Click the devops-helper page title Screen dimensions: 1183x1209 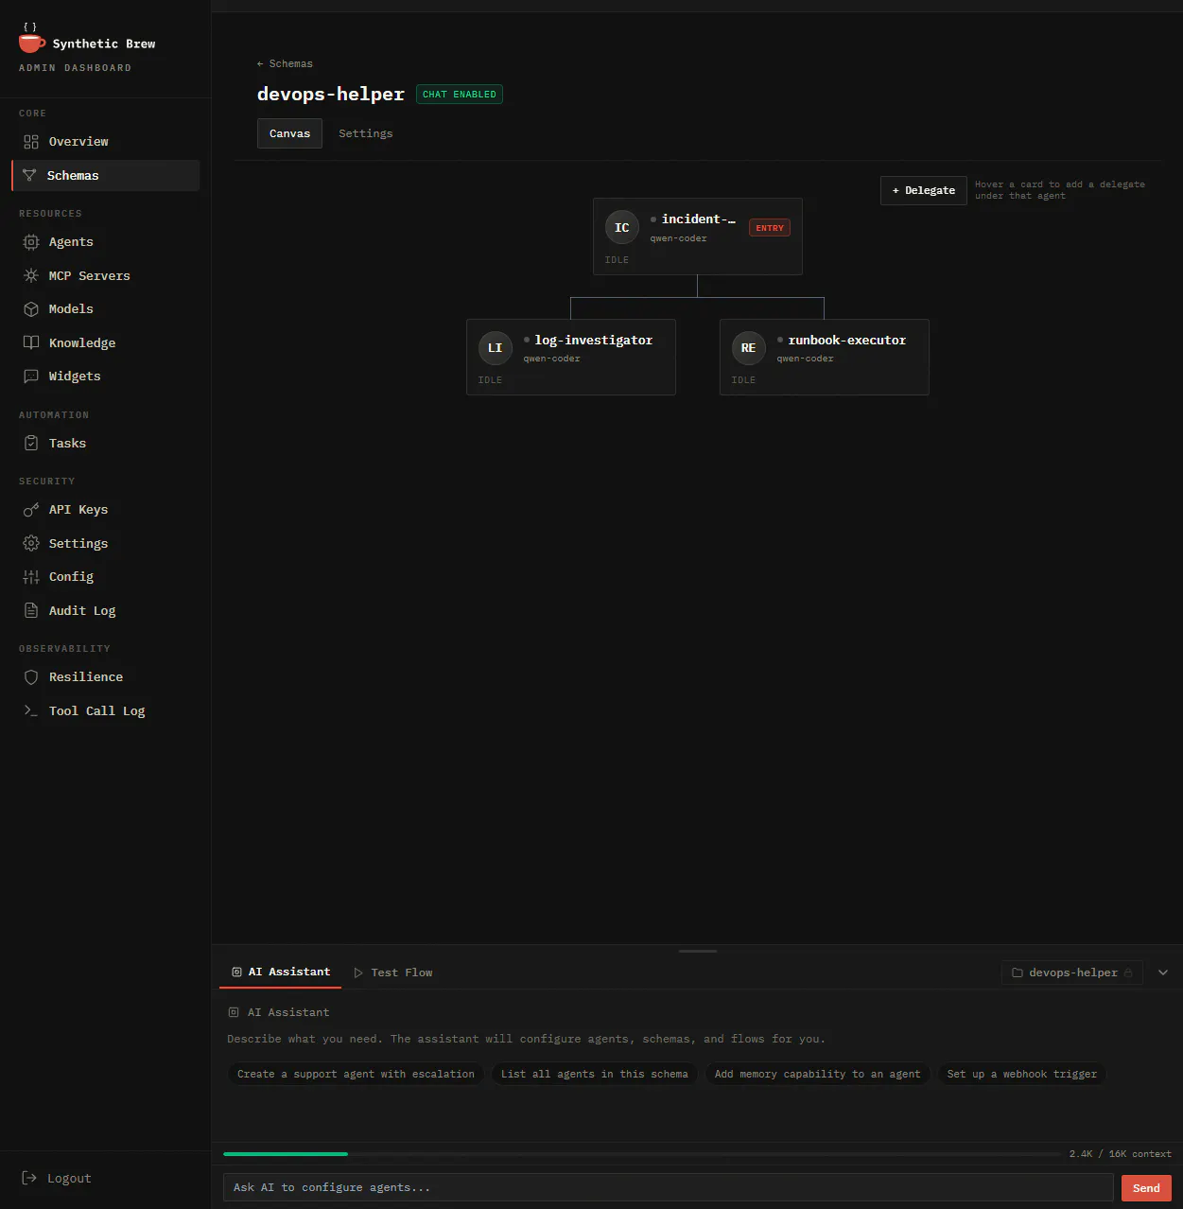[x=331, y=94]
